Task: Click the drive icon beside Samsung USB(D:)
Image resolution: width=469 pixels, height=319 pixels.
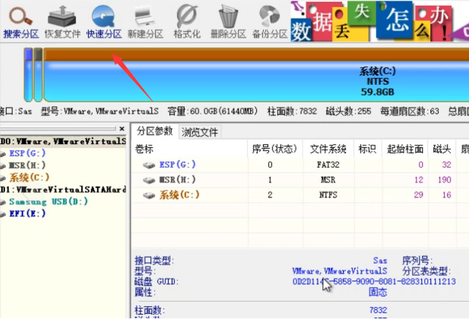Action: tap(3, 202)
